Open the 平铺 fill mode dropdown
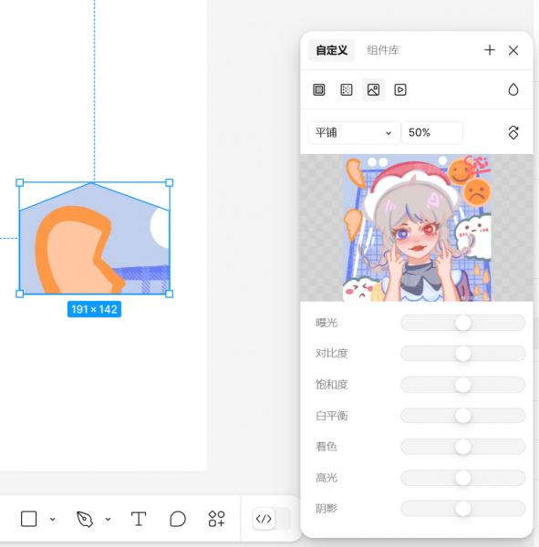Viewport: 539px width, 547px height. [354, 132]
